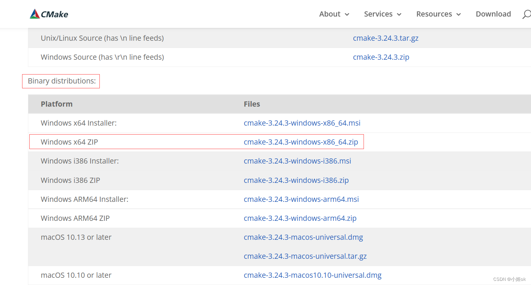Download cmake-3.24.3-windows-i386.zip archive
531x285 pixels.
tap(296, 180)
